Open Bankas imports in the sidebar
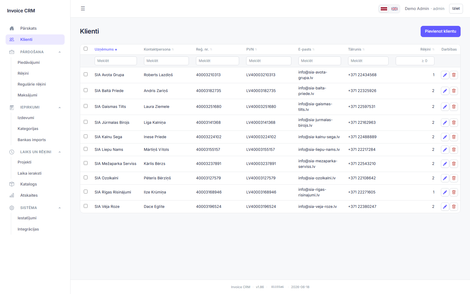The height and width of the screenshot is (294, 470). coord(32,140)
